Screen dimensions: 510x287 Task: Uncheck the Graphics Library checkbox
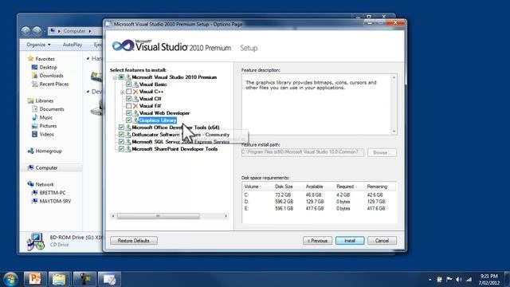click(129, 120)
